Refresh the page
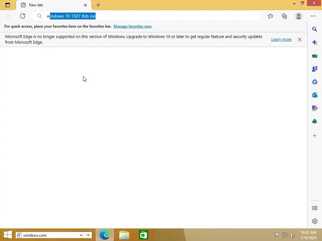 click(23, 16)
